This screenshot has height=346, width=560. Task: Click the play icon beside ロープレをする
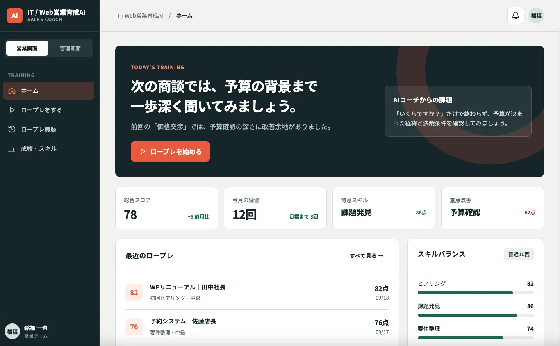(x=12, y=110)
